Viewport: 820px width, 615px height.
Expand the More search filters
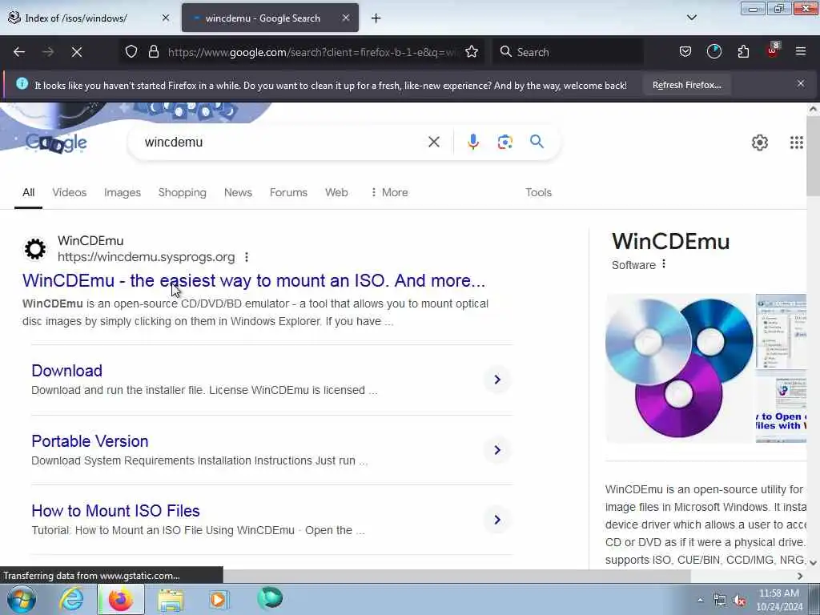[389, 192]
